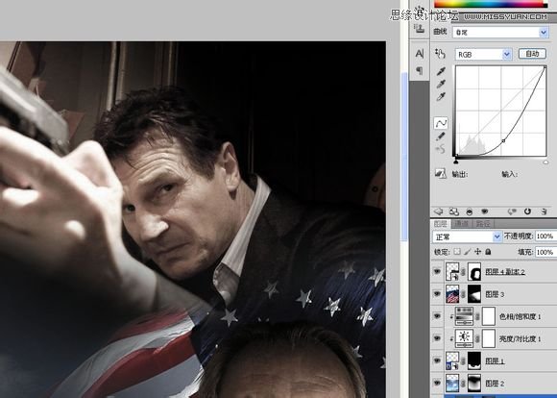The height and width of the screenshot is (398, 557).
Task: Click lock image pixels brush icon
Action: [468, 252]
